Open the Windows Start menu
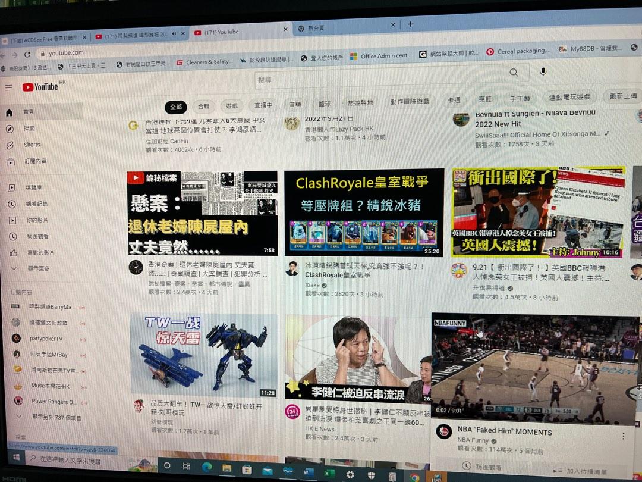 click(17, 456)
